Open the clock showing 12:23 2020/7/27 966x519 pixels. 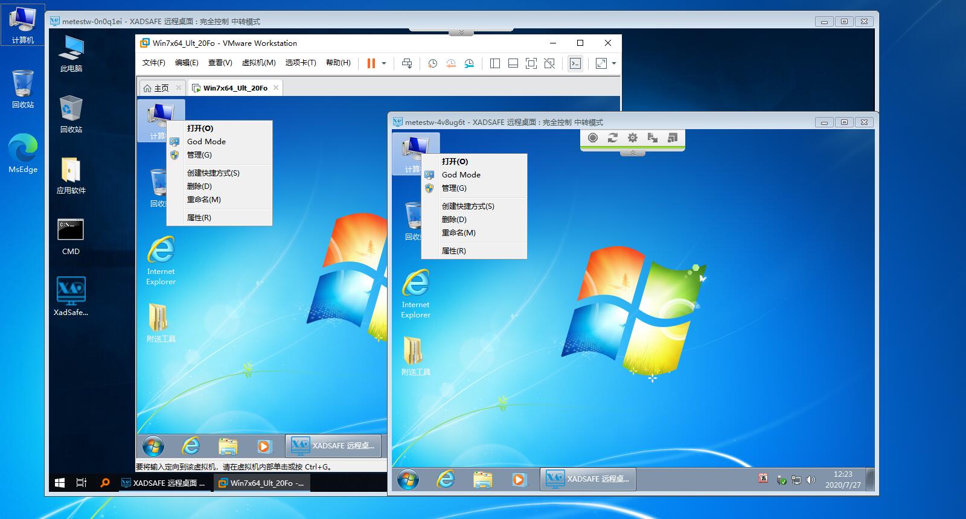[843, 480]
